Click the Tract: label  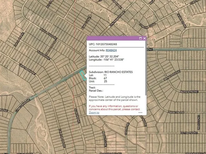92,87
